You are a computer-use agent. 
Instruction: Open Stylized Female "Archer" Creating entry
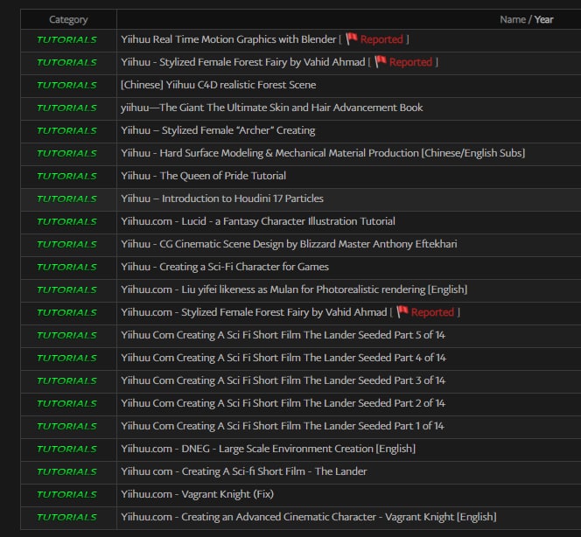[x=218, y=130]
